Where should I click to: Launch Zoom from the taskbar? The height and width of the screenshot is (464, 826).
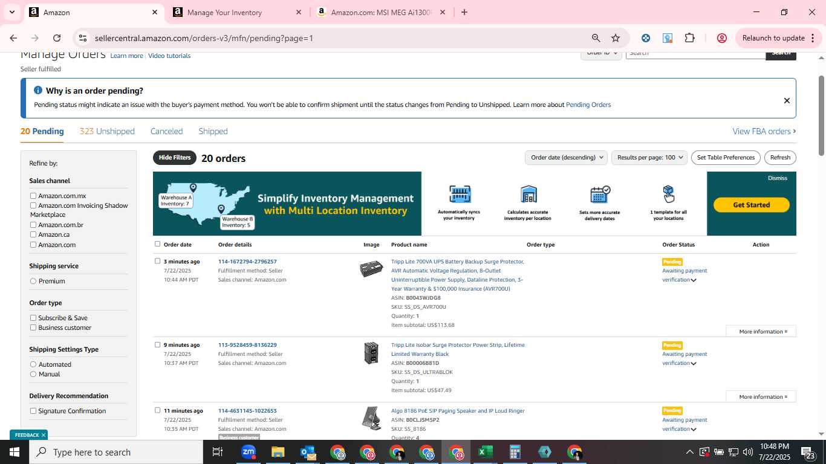[249, 452]
